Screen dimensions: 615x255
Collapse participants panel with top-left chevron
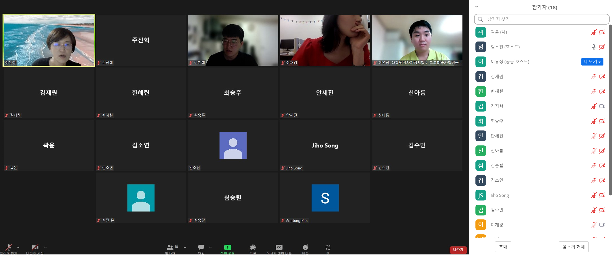pyautogui.click(x=477, y=7)
